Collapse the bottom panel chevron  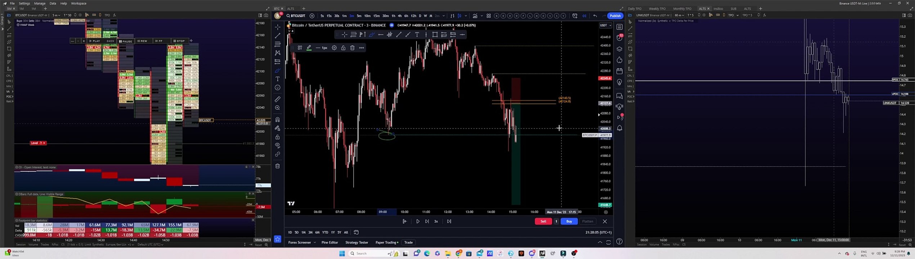point(600,242)
